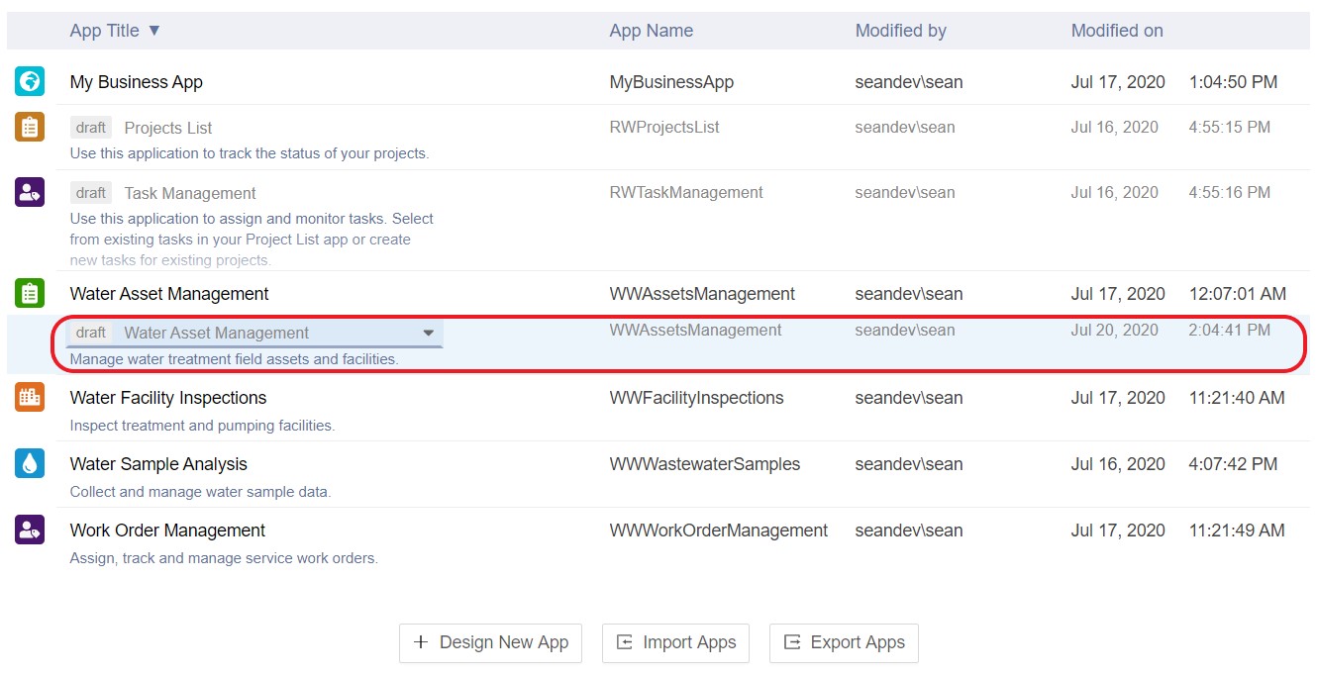The image size is (1317, 676).
Task: Click the purple user icon for Task Management
Action: [x=30, y=192]
